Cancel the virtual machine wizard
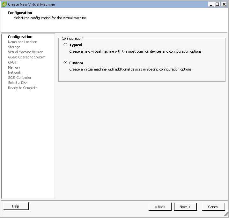This screenshot has width=229, height=218. (x=213, y=207)
